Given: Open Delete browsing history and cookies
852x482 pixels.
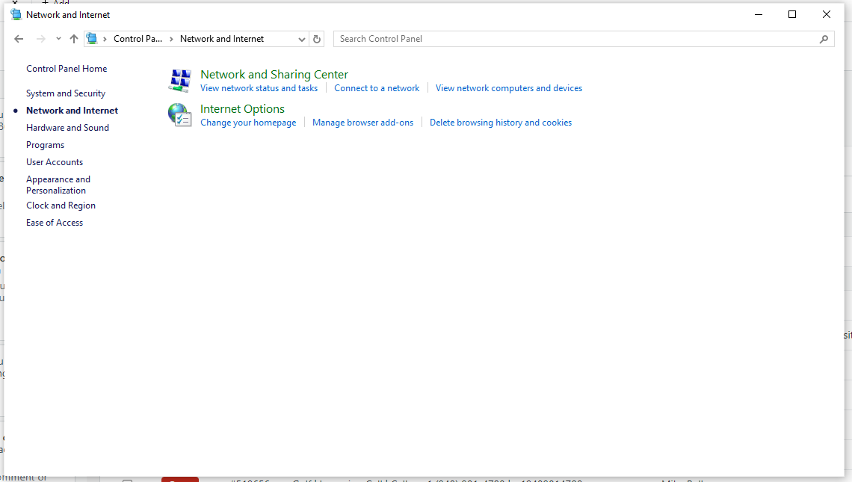Looking at the screenshot, I should pyautogui.click(x=500, y=123).
